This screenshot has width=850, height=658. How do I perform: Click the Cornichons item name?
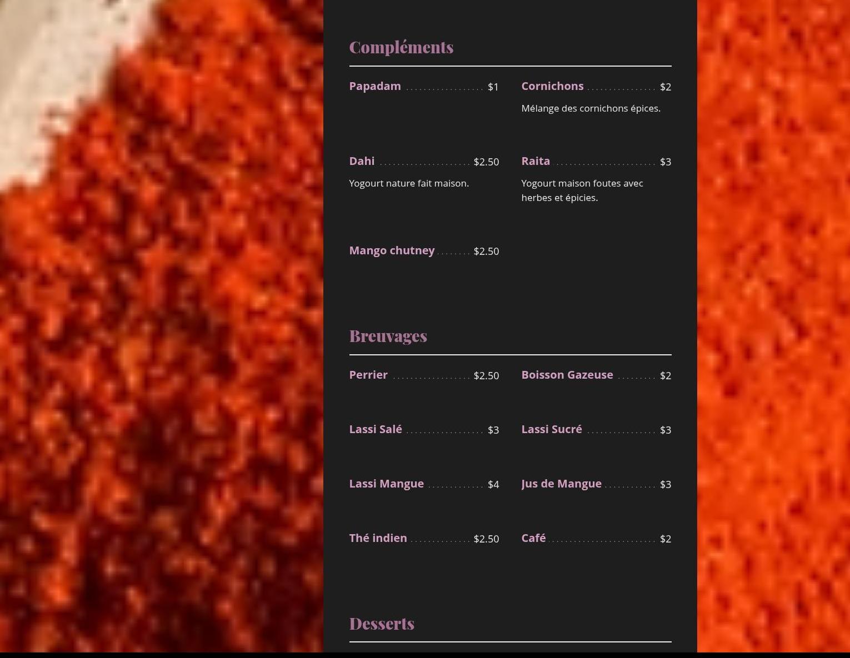tap(552, 86)
